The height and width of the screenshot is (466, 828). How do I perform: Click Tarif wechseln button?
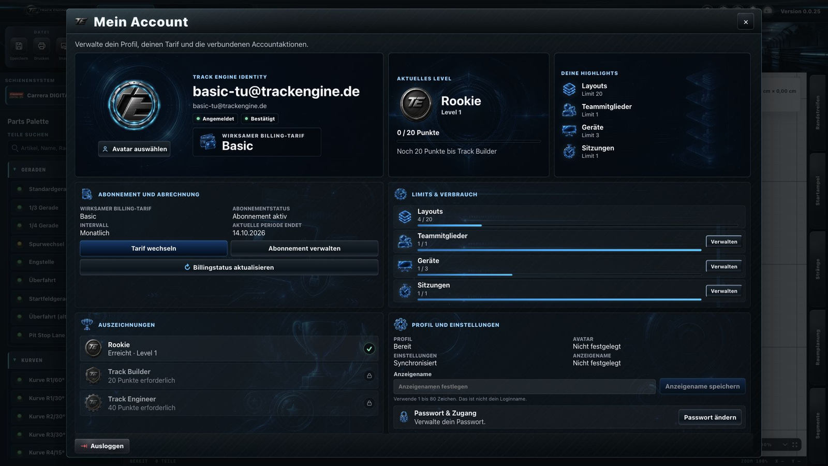pos(154,249)
